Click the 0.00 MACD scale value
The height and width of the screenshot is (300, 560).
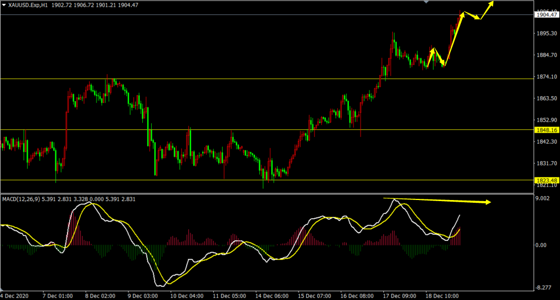(x=541, y=245)
